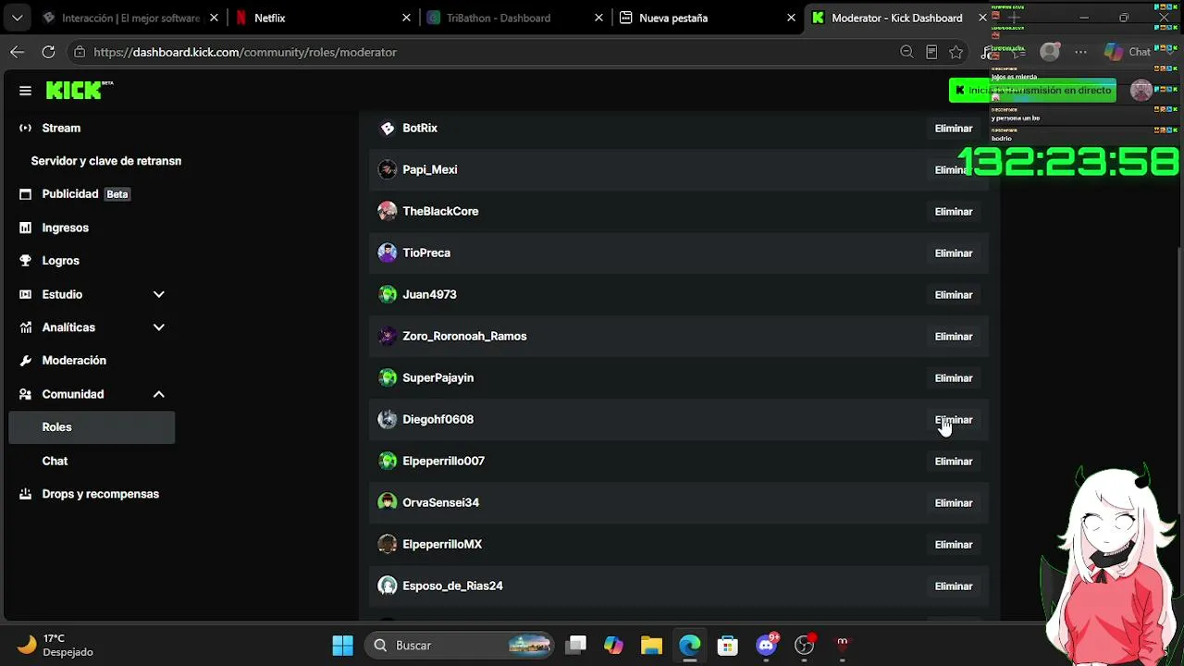The height and width of the screenshot is (666, 1184).
Task: Open the Windows Start menu
Action: pos(342,645)
